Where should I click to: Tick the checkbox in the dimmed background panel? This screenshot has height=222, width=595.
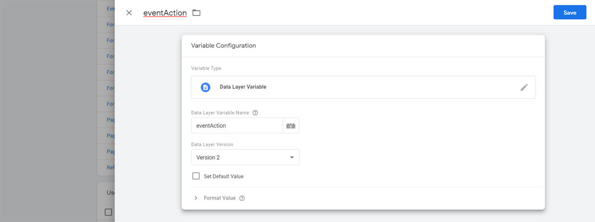click(109, 212)
